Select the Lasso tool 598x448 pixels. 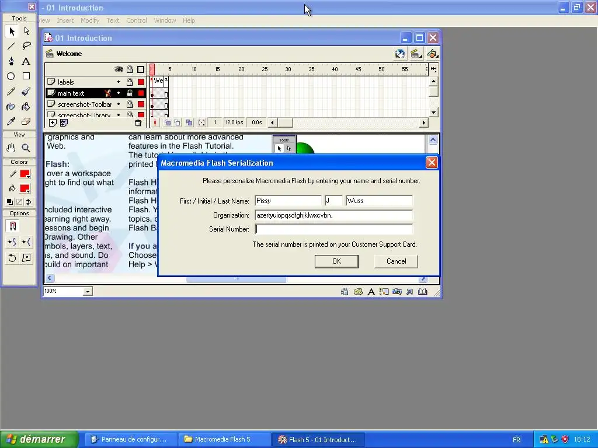[x=26, y=46]
